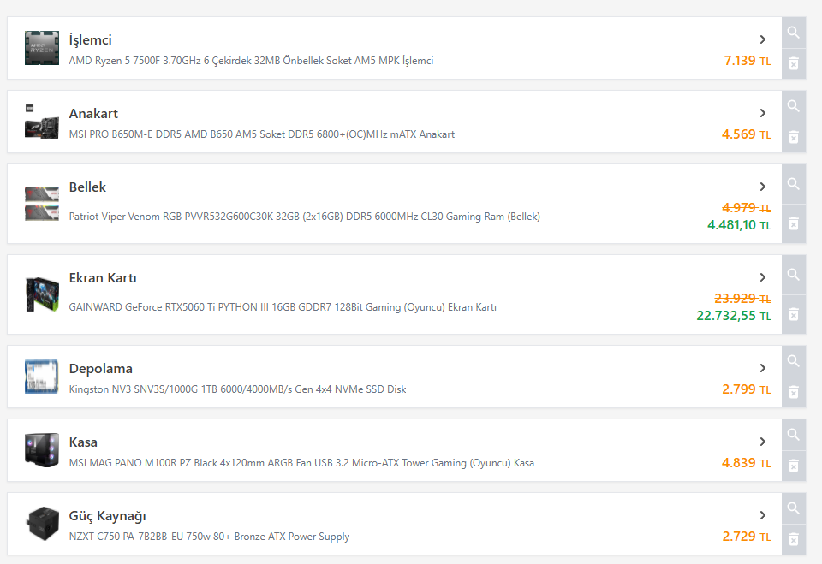Click the 2.799 TL price
Image resolution: width=822 pixels, height=564 pixels.
click(747, 389)
